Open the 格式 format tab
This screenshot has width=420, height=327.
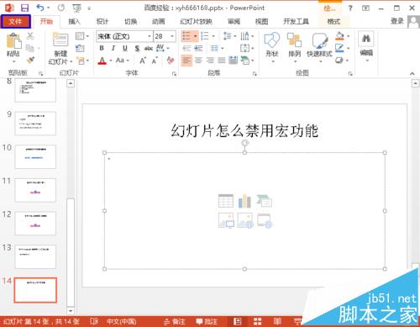[x=333, y=22]
